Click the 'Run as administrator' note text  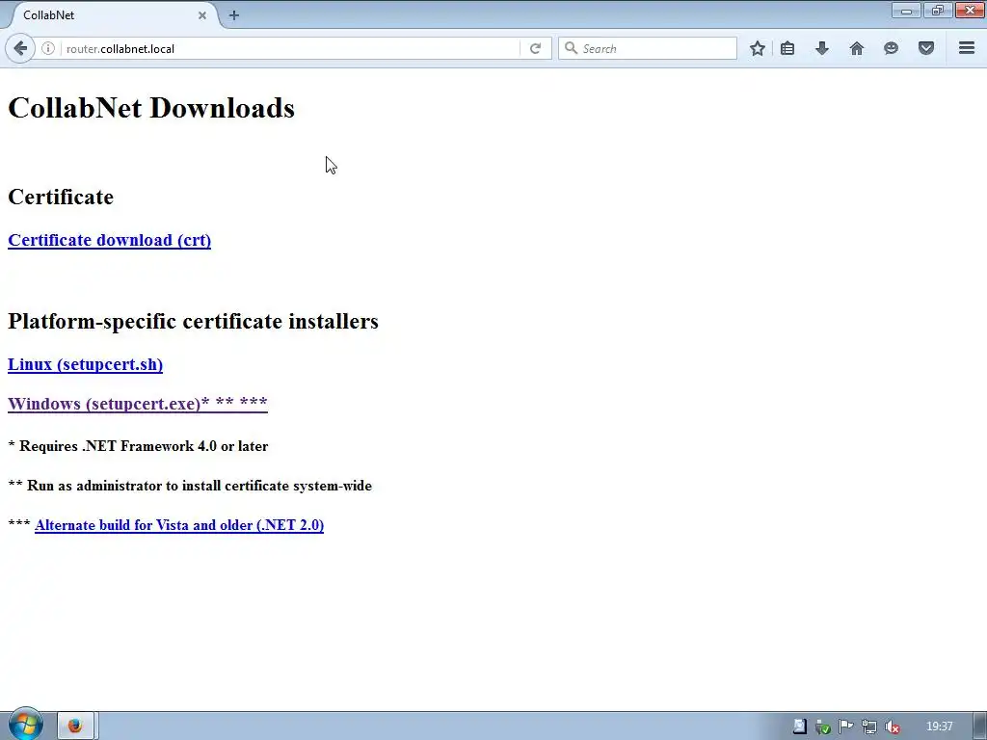190,486
